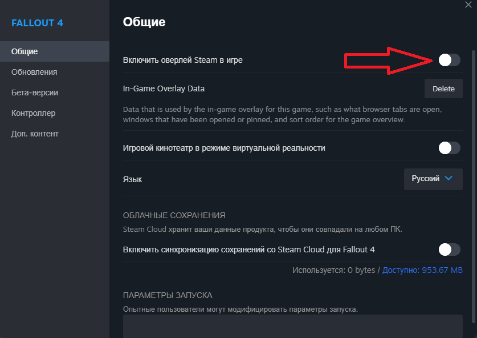Click the ОБЛАЧНЫЕ СОХРАНЕНИЯ section heading
The height and width of the screenshot is (338, 477).
click(x=174, y=215)
